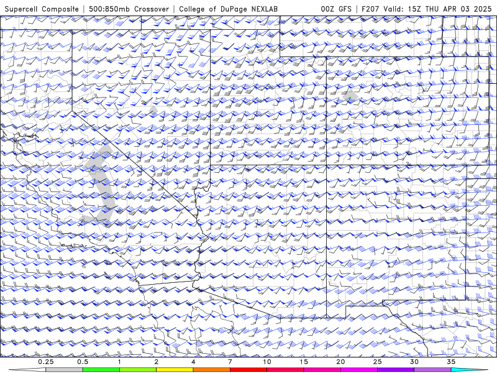Click the Valid: 15Z THU APR 03 2025 text
497x373 pixels.
pyautogui.click(x=437, y=9)
